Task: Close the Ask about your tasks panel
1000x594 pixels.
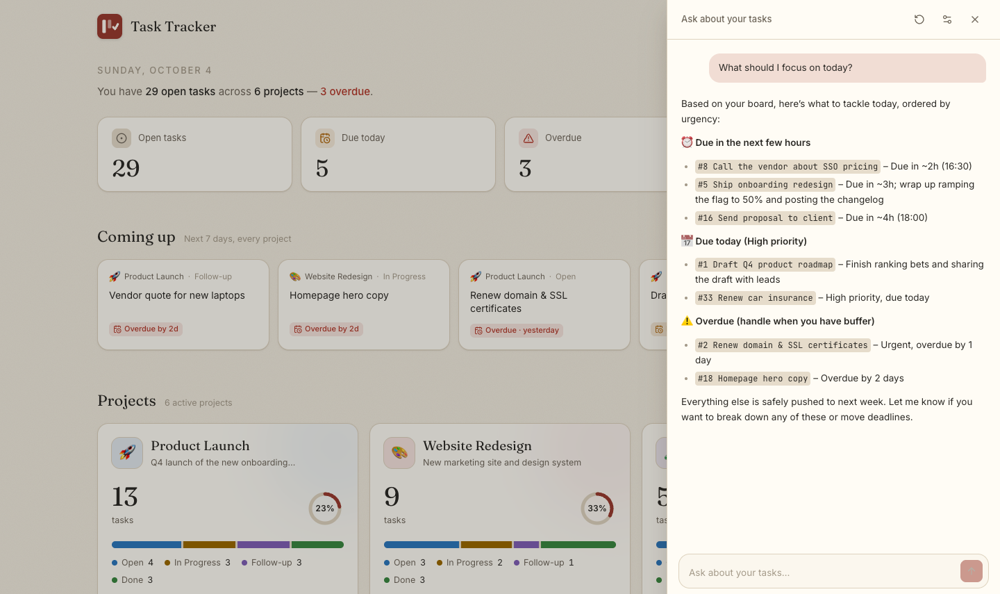Action: coord(975,19)
